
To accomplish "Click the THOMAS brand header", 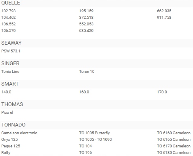I will (12, 104).
